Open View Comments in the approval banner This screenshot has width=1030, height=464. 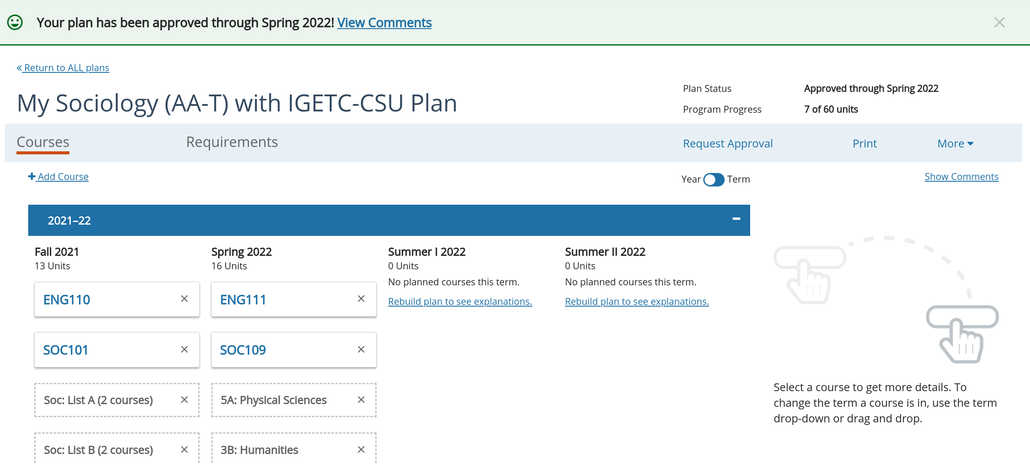384,22
